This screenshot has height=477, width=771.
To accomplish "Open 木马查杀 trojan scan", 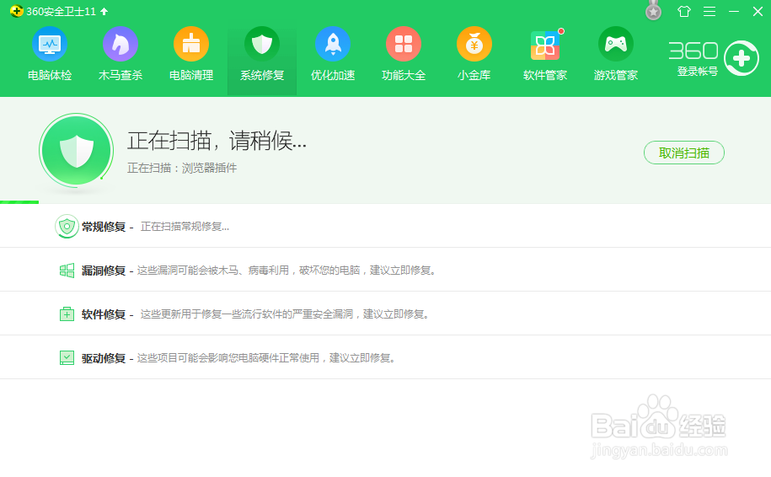I will pos(120,55).
